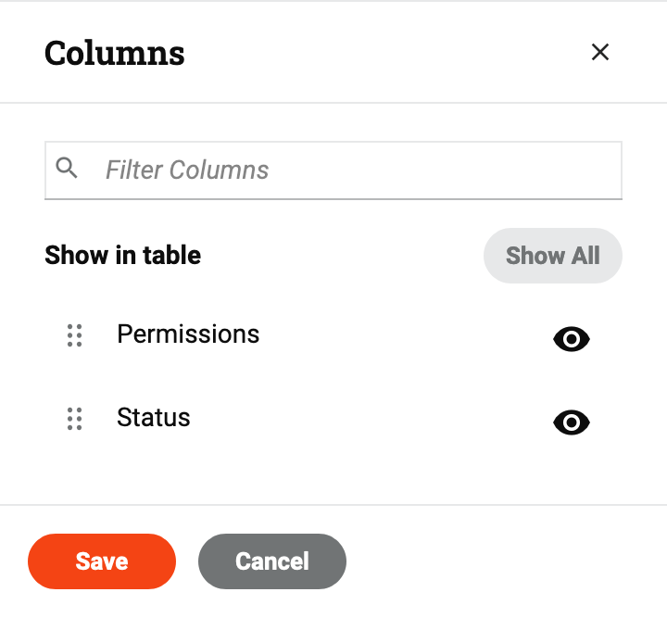
Task: Grab the Permissions row drag handle
Action: point(75,335)
